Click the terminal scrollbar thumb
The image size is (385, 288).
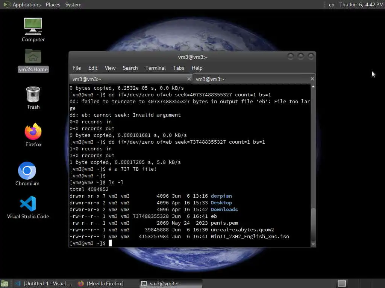coord(313,224)
